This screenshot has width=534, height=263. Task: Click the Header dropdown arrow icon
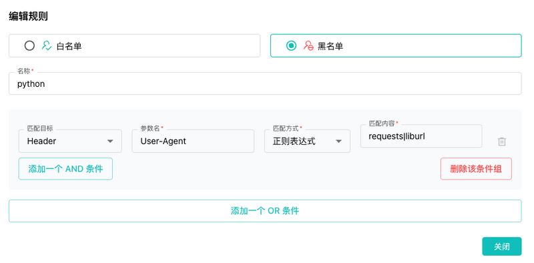[x=110, y=142]
